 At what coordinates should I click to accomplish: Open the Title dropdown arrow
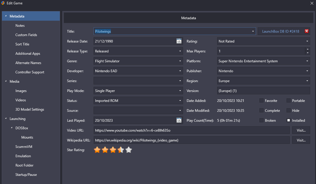(x=253, y=31)
